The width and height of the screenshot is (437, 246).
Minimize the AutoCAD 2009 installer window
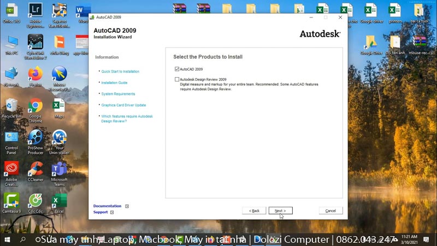pos(311,17)
